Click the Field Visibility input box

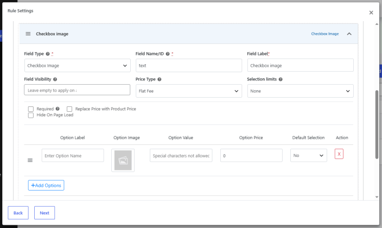click(77, 90)
